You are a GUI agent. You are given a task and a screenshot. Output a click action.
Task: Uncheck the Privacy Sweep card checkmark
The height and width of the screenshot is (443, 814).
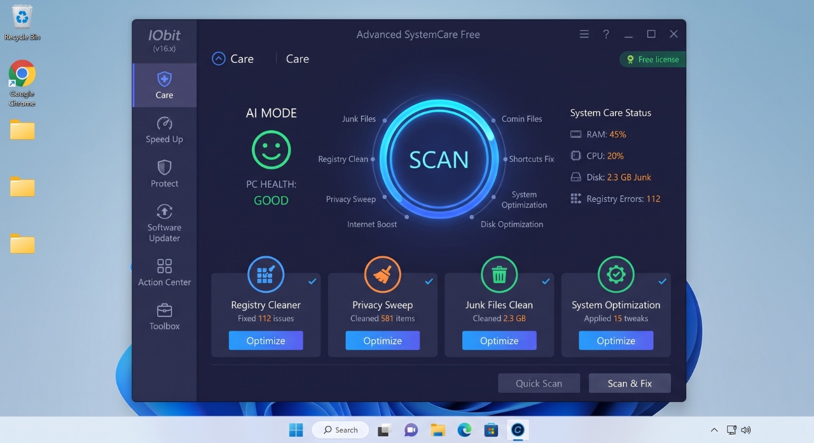click(x=429, y=281)
